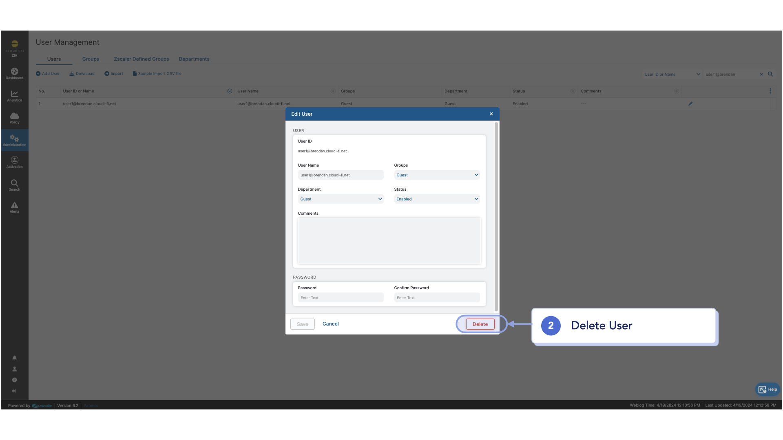This screenshot has height=440, width=783.
Task: Open the Status dropdown showing Enabled
Action: pyautogui.click(x=437, y=199)
